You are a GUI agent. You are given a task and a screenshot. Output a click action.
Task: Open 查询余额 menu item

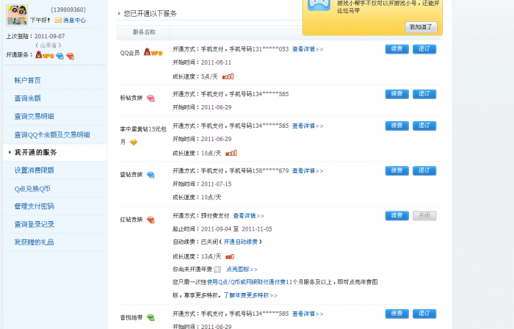pos(28,98)
